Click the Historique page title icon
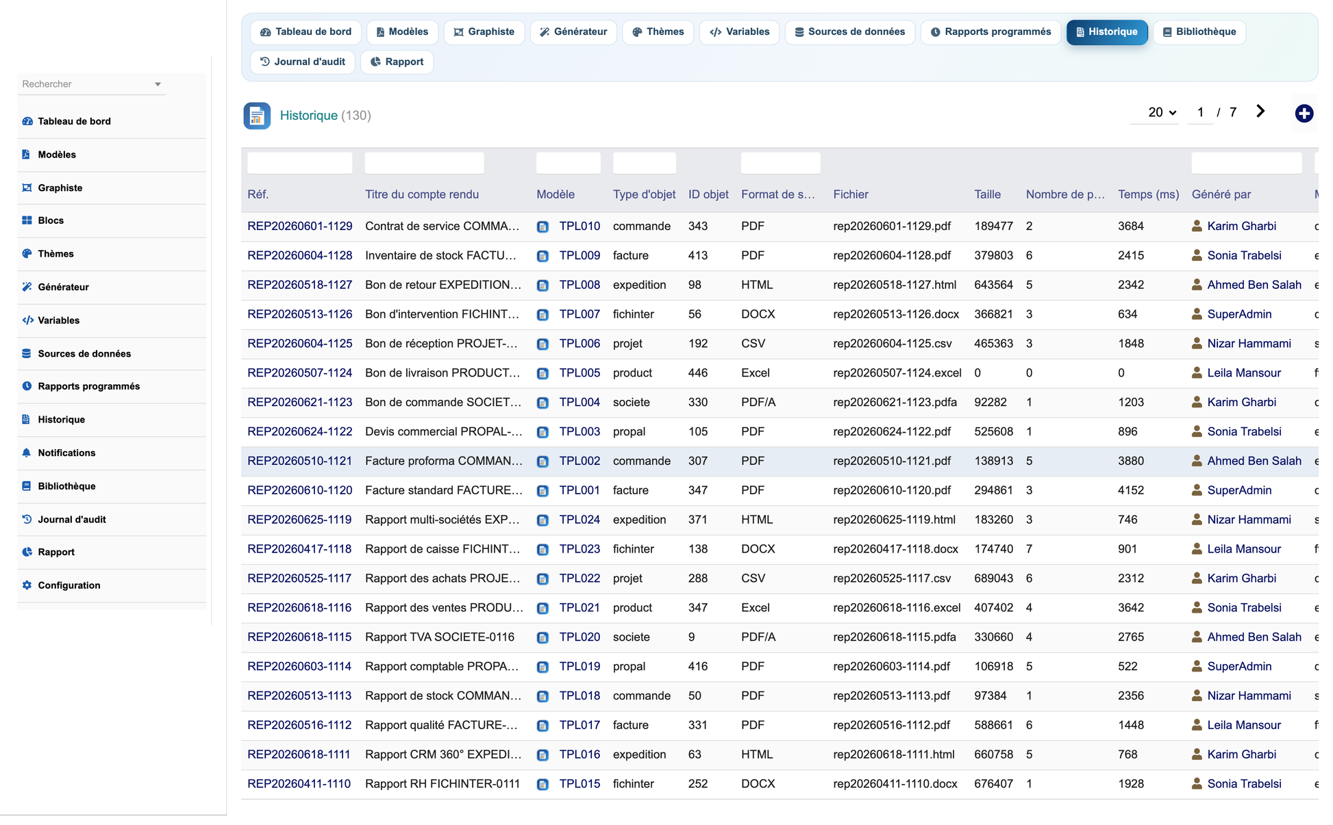The height and width of the screenshot is (825, 1333). click(x=257, y=116)
